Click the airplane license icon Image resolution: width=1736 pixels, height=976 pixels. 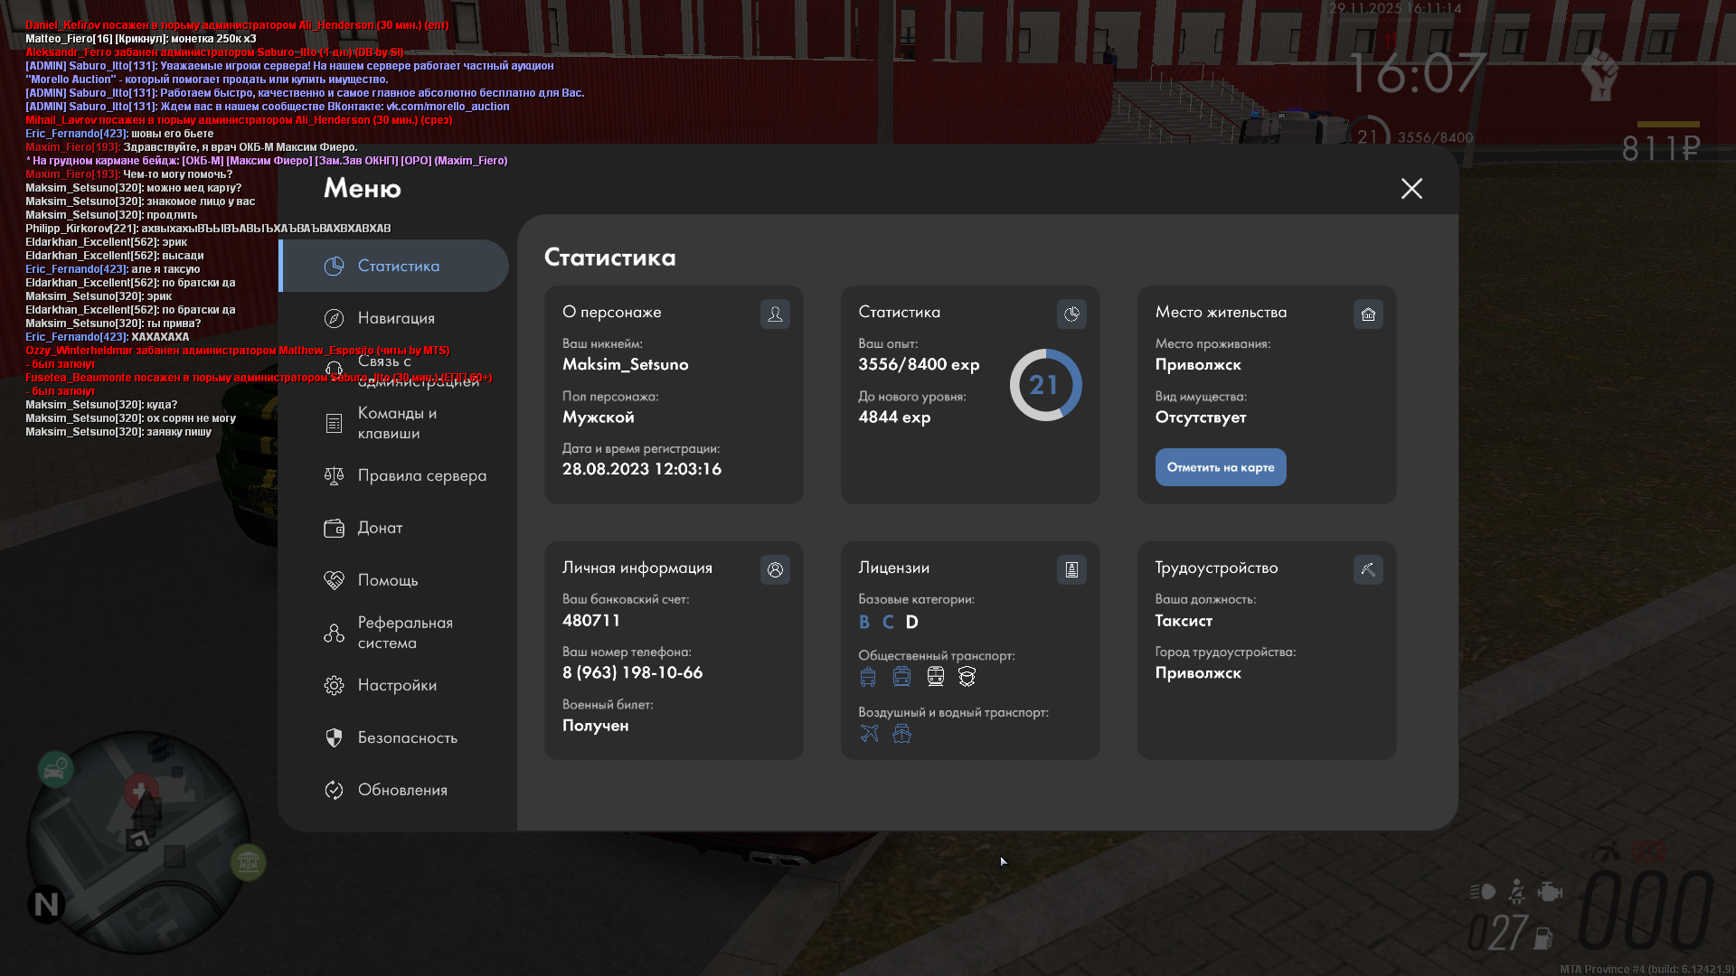(869, 734)
